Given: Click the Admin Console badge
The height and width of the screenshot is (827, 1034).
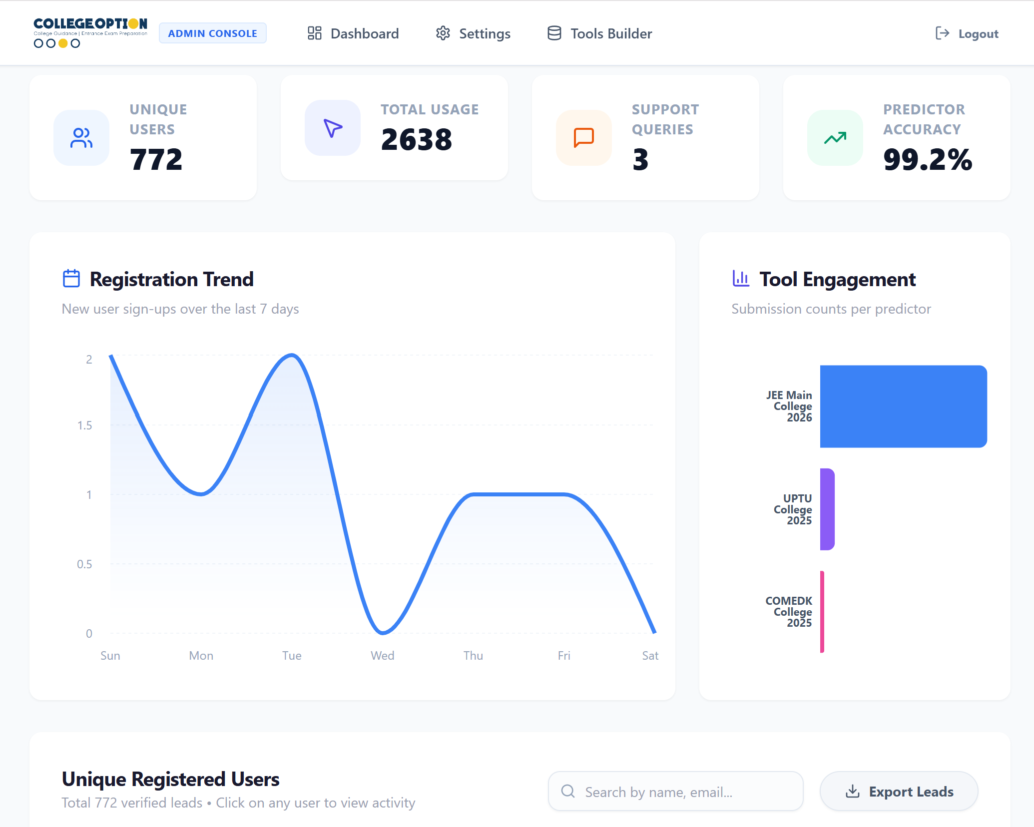Looking at the screenshot, I should tap(213, 33).
